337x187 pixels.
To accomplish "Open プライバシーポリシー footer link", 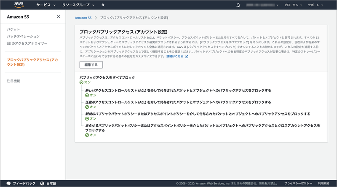I will (x=298, y=183).
